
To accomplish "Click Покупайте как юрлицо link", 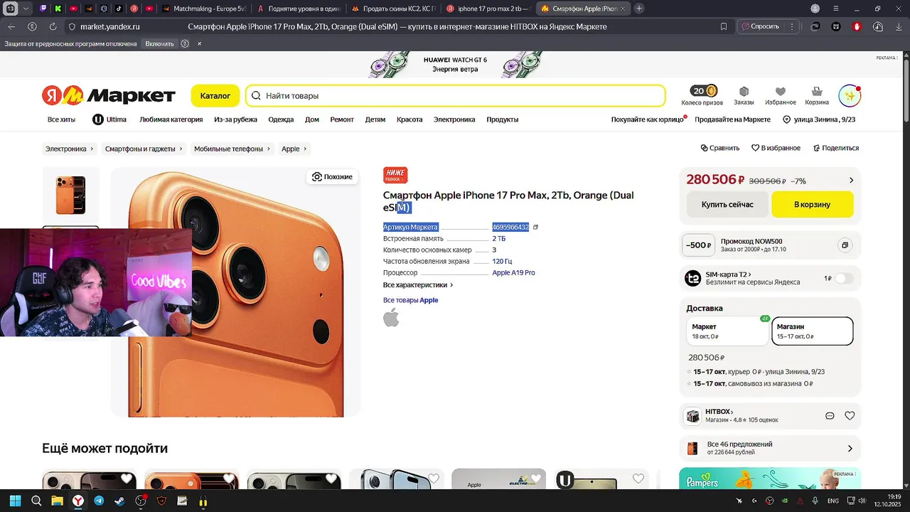I will [647, 119].
